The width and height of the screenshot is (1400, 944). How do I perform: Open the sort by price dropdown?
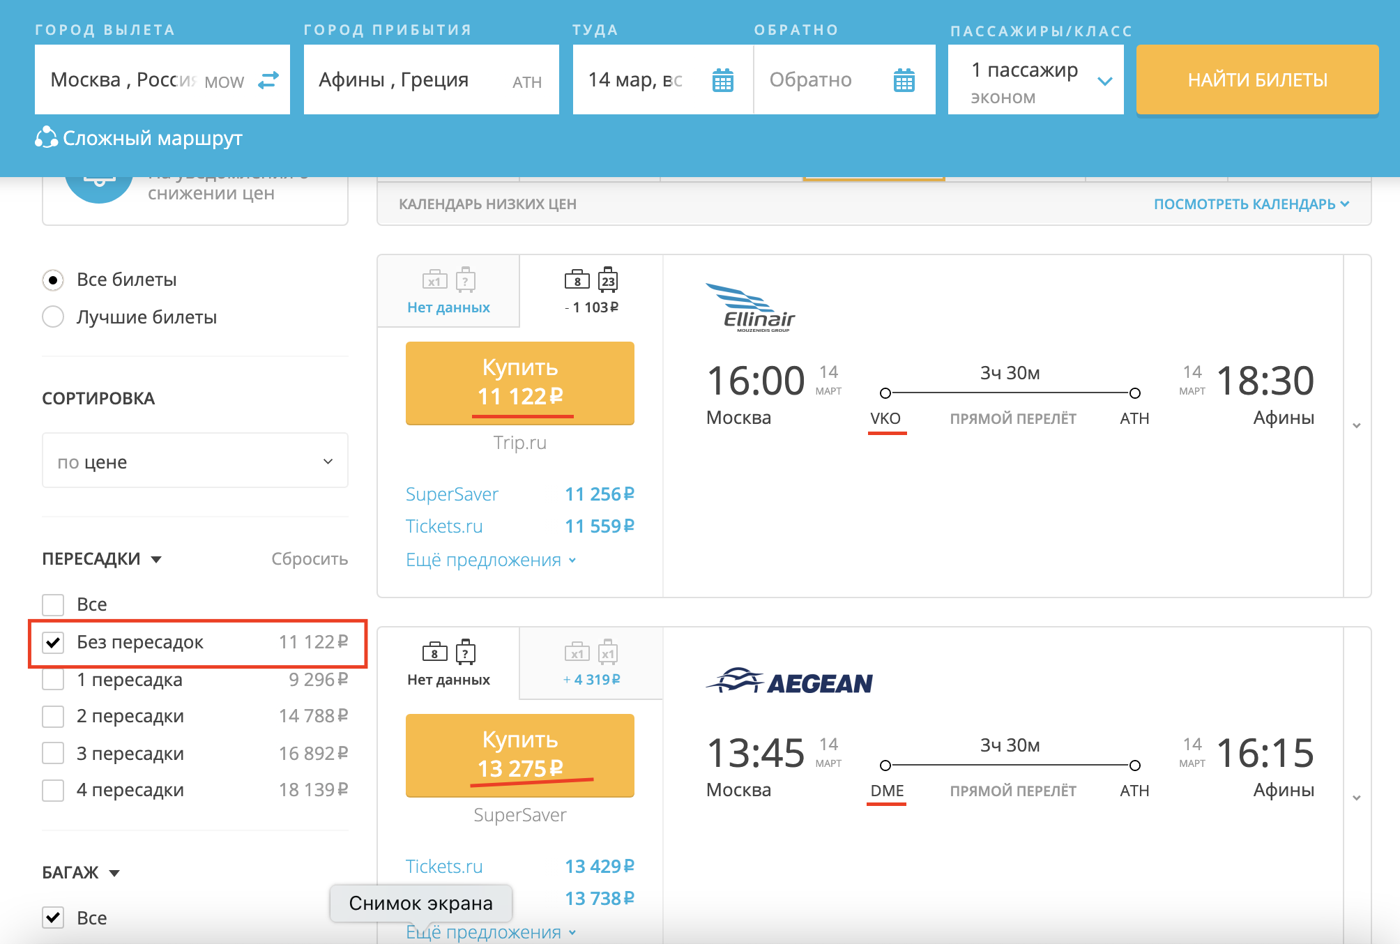(195, 461)
